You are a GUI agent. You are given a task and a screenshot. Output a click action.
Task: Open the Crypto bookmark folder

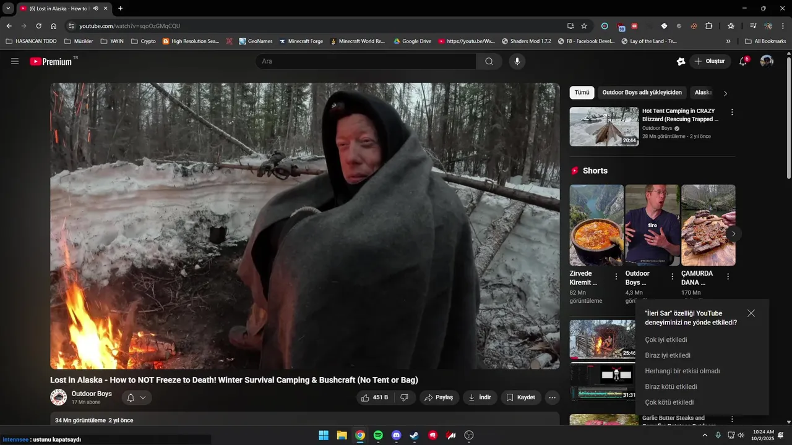[144, 41]
